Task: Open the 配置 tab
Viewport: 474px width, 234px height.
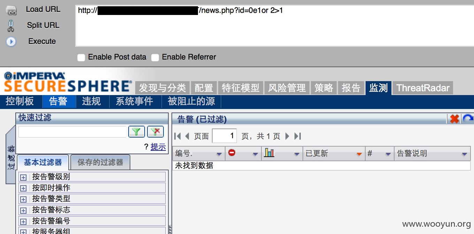Action: pos(204,88)
